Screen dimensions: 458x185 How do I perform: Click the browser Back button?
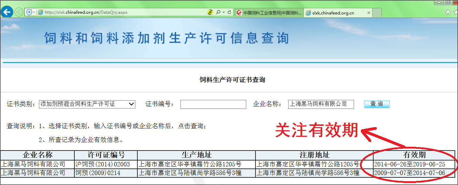7,12
